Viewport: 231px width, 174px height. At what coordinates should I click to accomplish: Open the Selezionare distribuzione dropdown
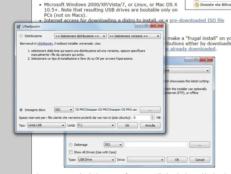pos(80,36)
